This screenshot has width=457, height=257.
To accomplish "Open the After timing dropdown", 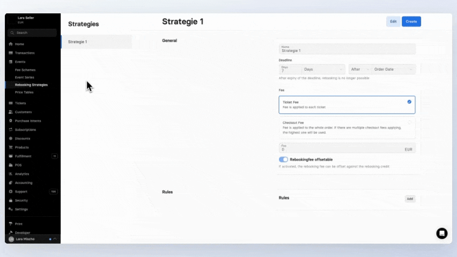I will coord(359,69).
